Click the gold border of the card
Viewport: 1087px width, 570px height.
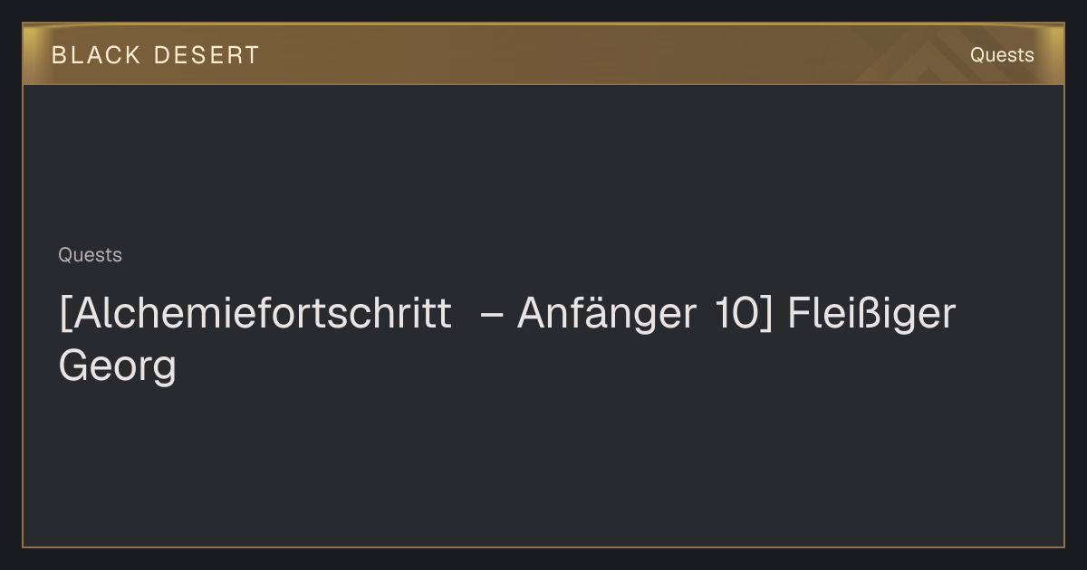coord(23,317)
